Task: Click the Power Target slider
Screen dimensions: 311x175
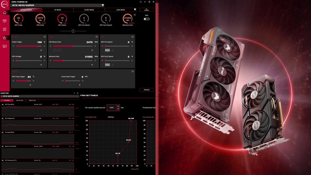Action: [29, 46]
